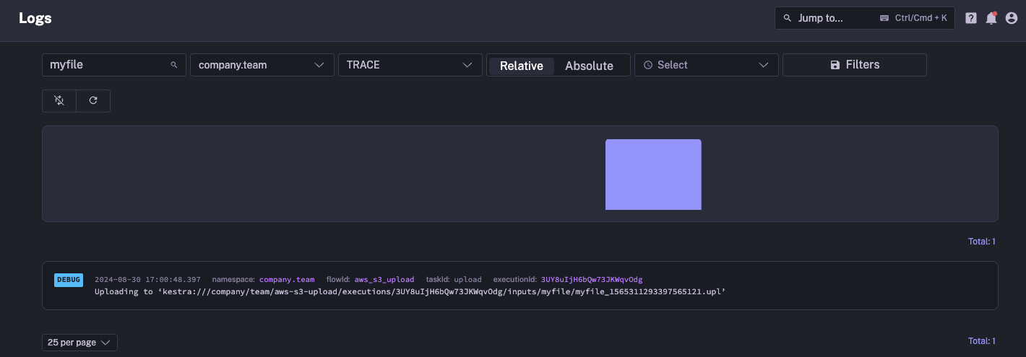Open the user account profile icon
This screenshot has height=357, width=1026.
click(1012, 19)
